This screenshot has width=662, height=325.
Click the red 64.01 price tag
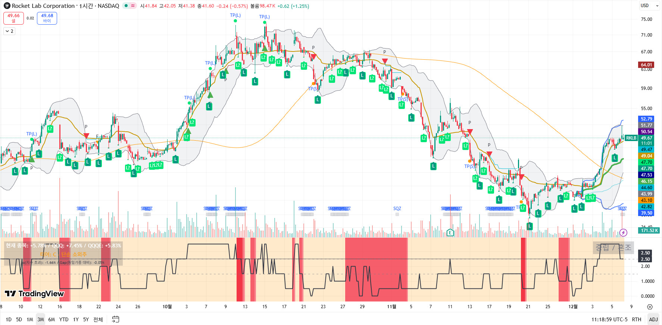pyautogui.click(x=646, y=65)
